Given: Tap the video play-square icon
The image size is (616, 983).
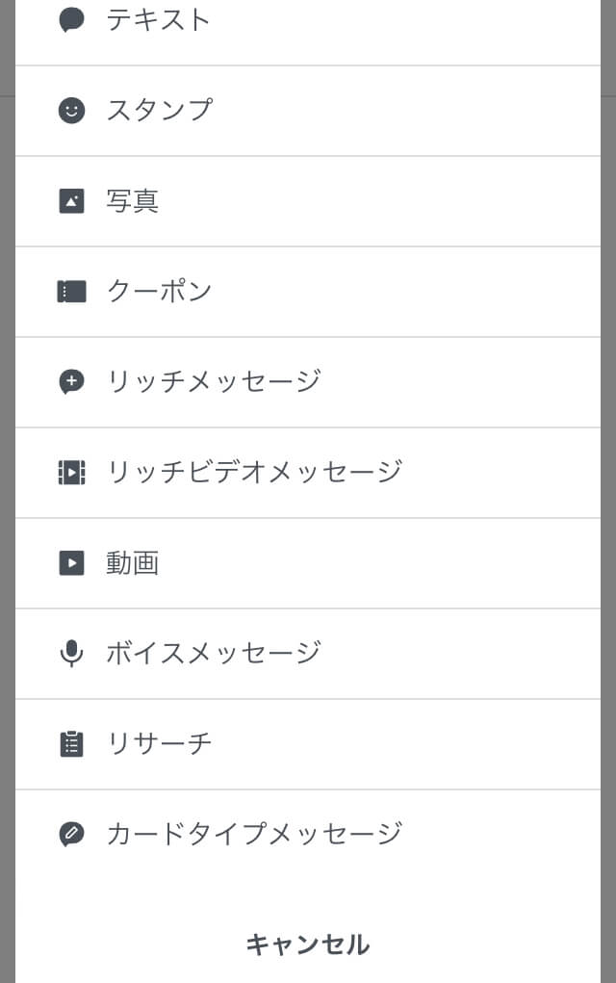Looking at the screenshot, I should click(71, 562).
